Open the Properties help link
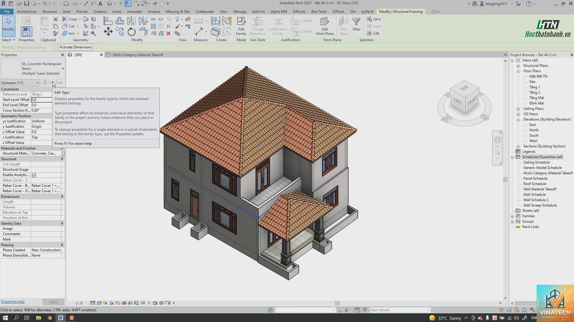 (13, 302)
